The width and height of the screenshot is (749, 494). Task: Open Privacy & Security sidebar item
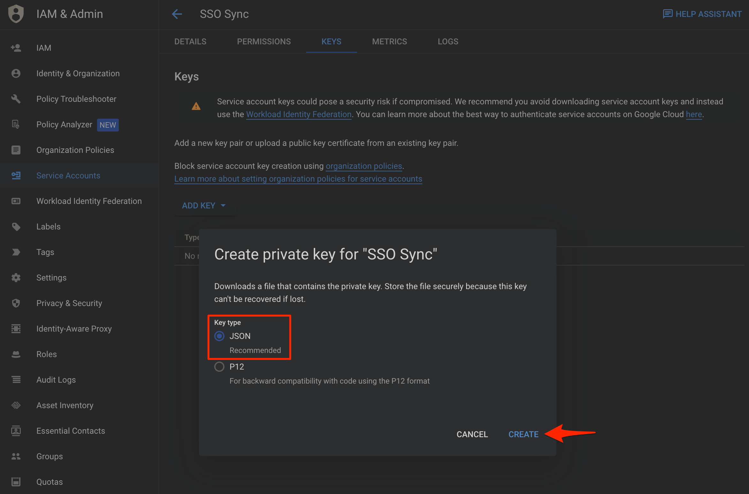pyautogui.click(x=79, y=303)
